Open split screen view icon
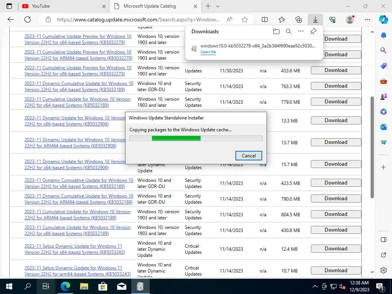Screen dimensions: 392x294 (265, 20)
